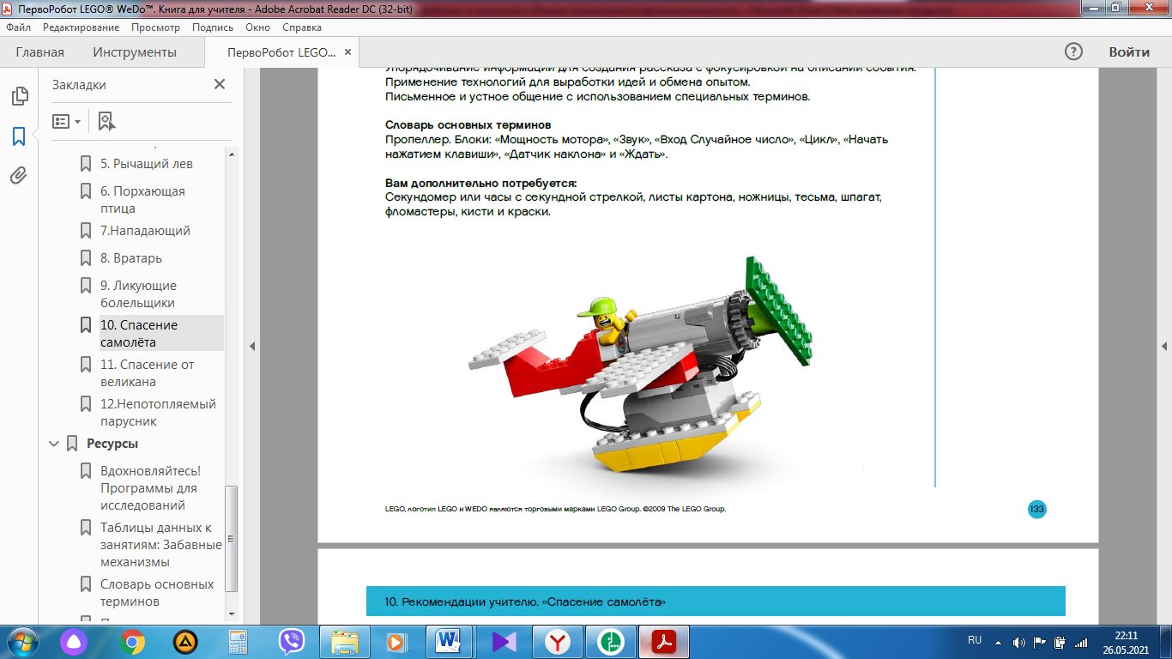Viewport: 1172px width, 659px height.
Task: Go to bookmark 8. Вратарь
Action: pyautogui.click(x=131, y=257)
